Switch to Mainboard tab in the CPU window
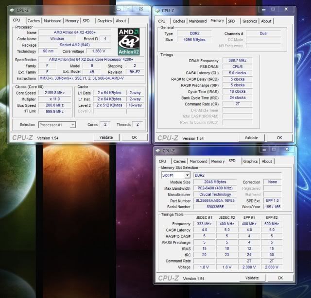This screenshot has height=298, width=311. click(52, 21)
